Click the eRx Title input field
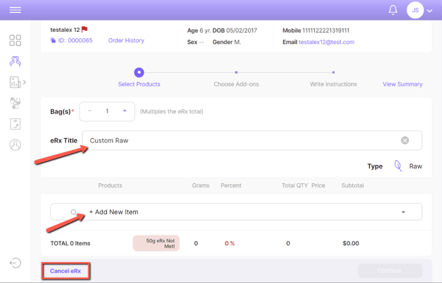 tap(238, 140)
